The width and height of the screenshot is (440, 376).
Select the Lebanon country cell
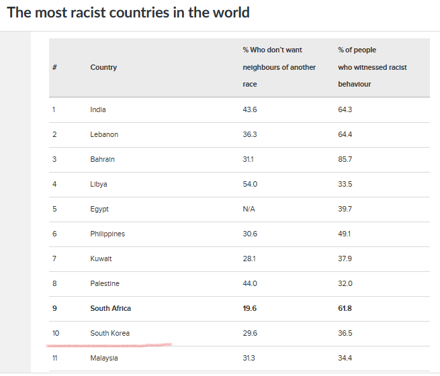[104, 134]
